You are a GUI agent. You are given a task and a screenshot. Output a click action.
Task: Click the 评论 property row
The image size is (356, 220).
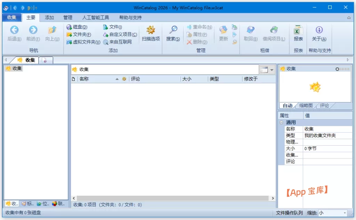pos(318,162)
